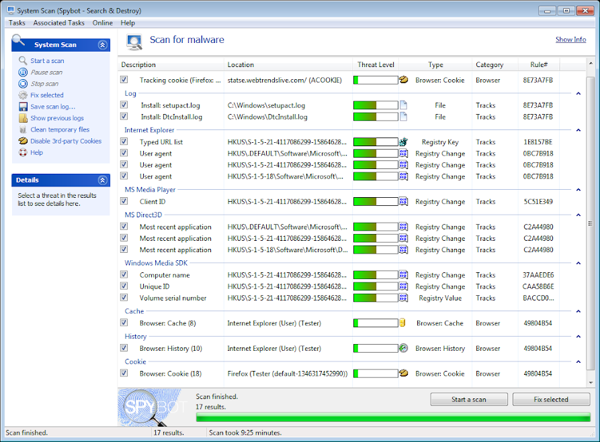Click the registry icon on Computer name row

403,275
